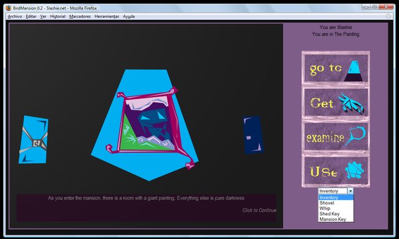This screenshot has height=239, width=399.
Task: Click the 'Click to Continue' text
Action: point(259,210)
